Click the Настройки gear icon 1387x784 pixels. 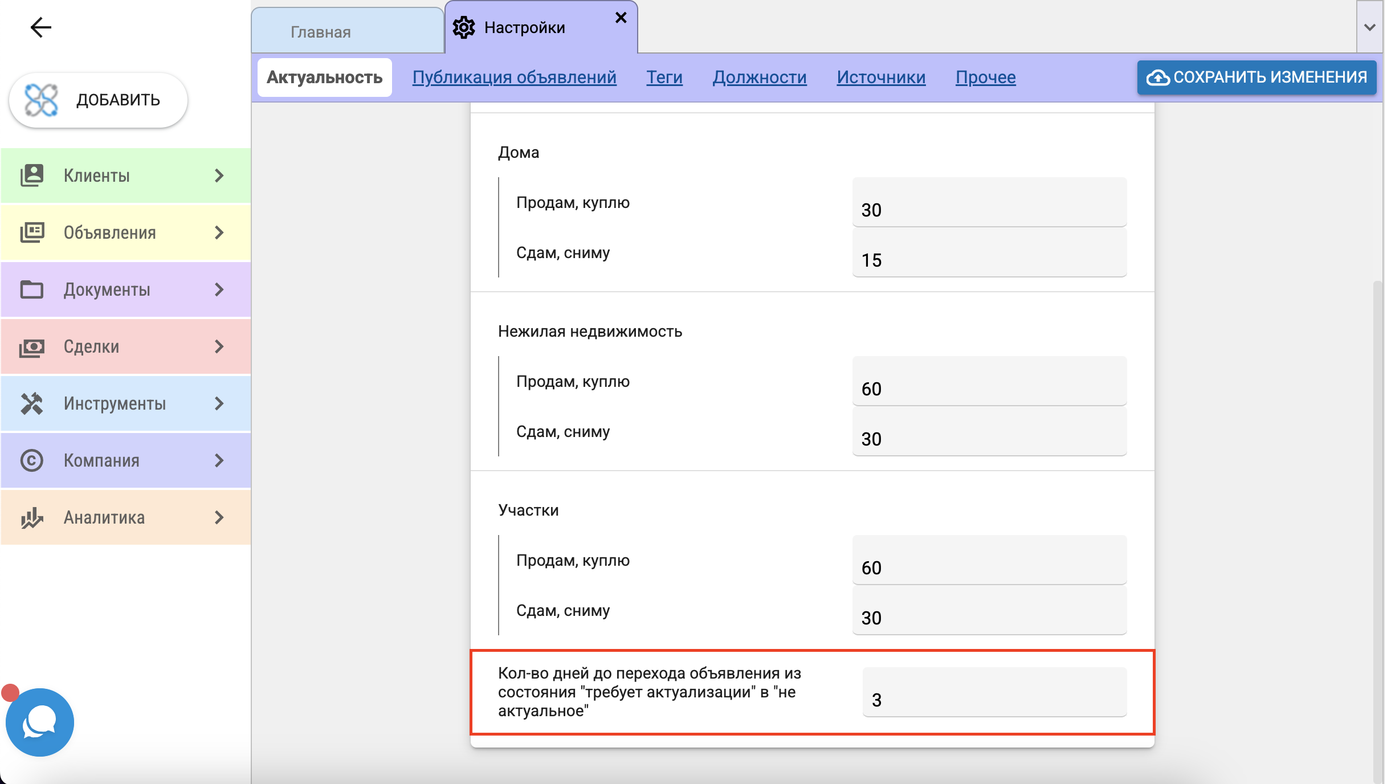pyautogui.click(x=464, y=27)
